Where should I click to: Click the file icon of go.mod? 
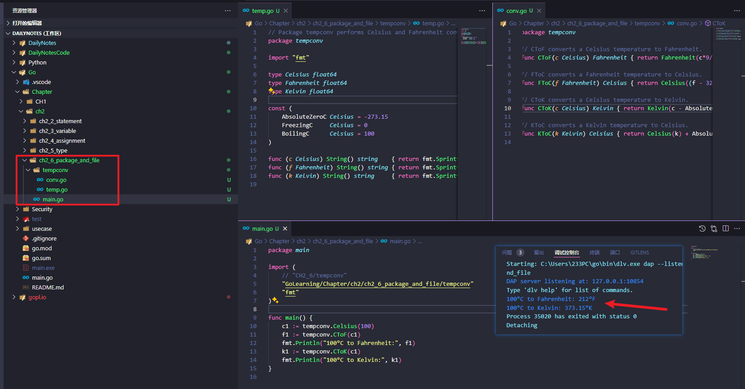pyautogui.click(x=26, y=248)
